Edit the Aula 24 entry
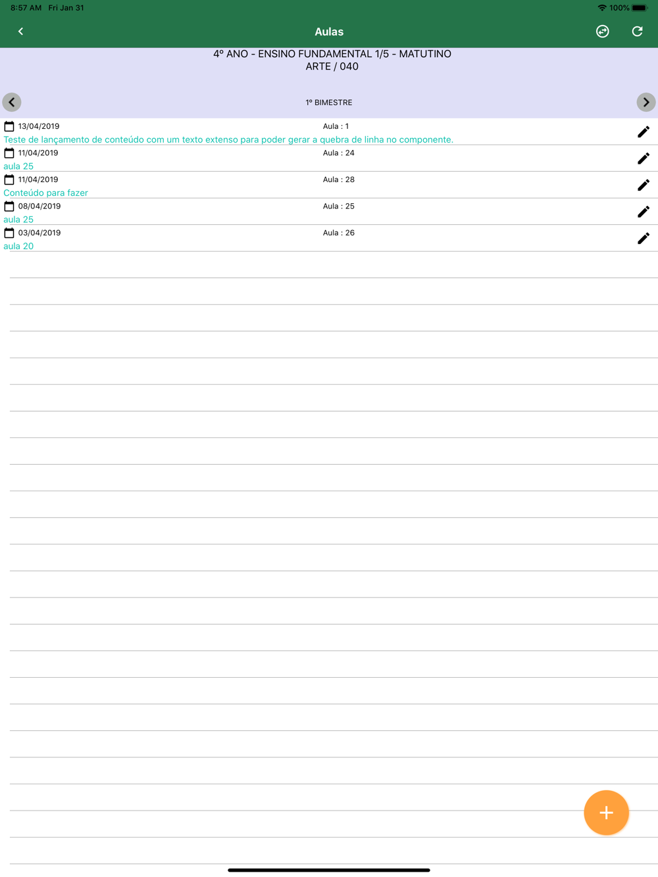The width and height of the screenshot is (658, 877). click(x=644, y=158)
